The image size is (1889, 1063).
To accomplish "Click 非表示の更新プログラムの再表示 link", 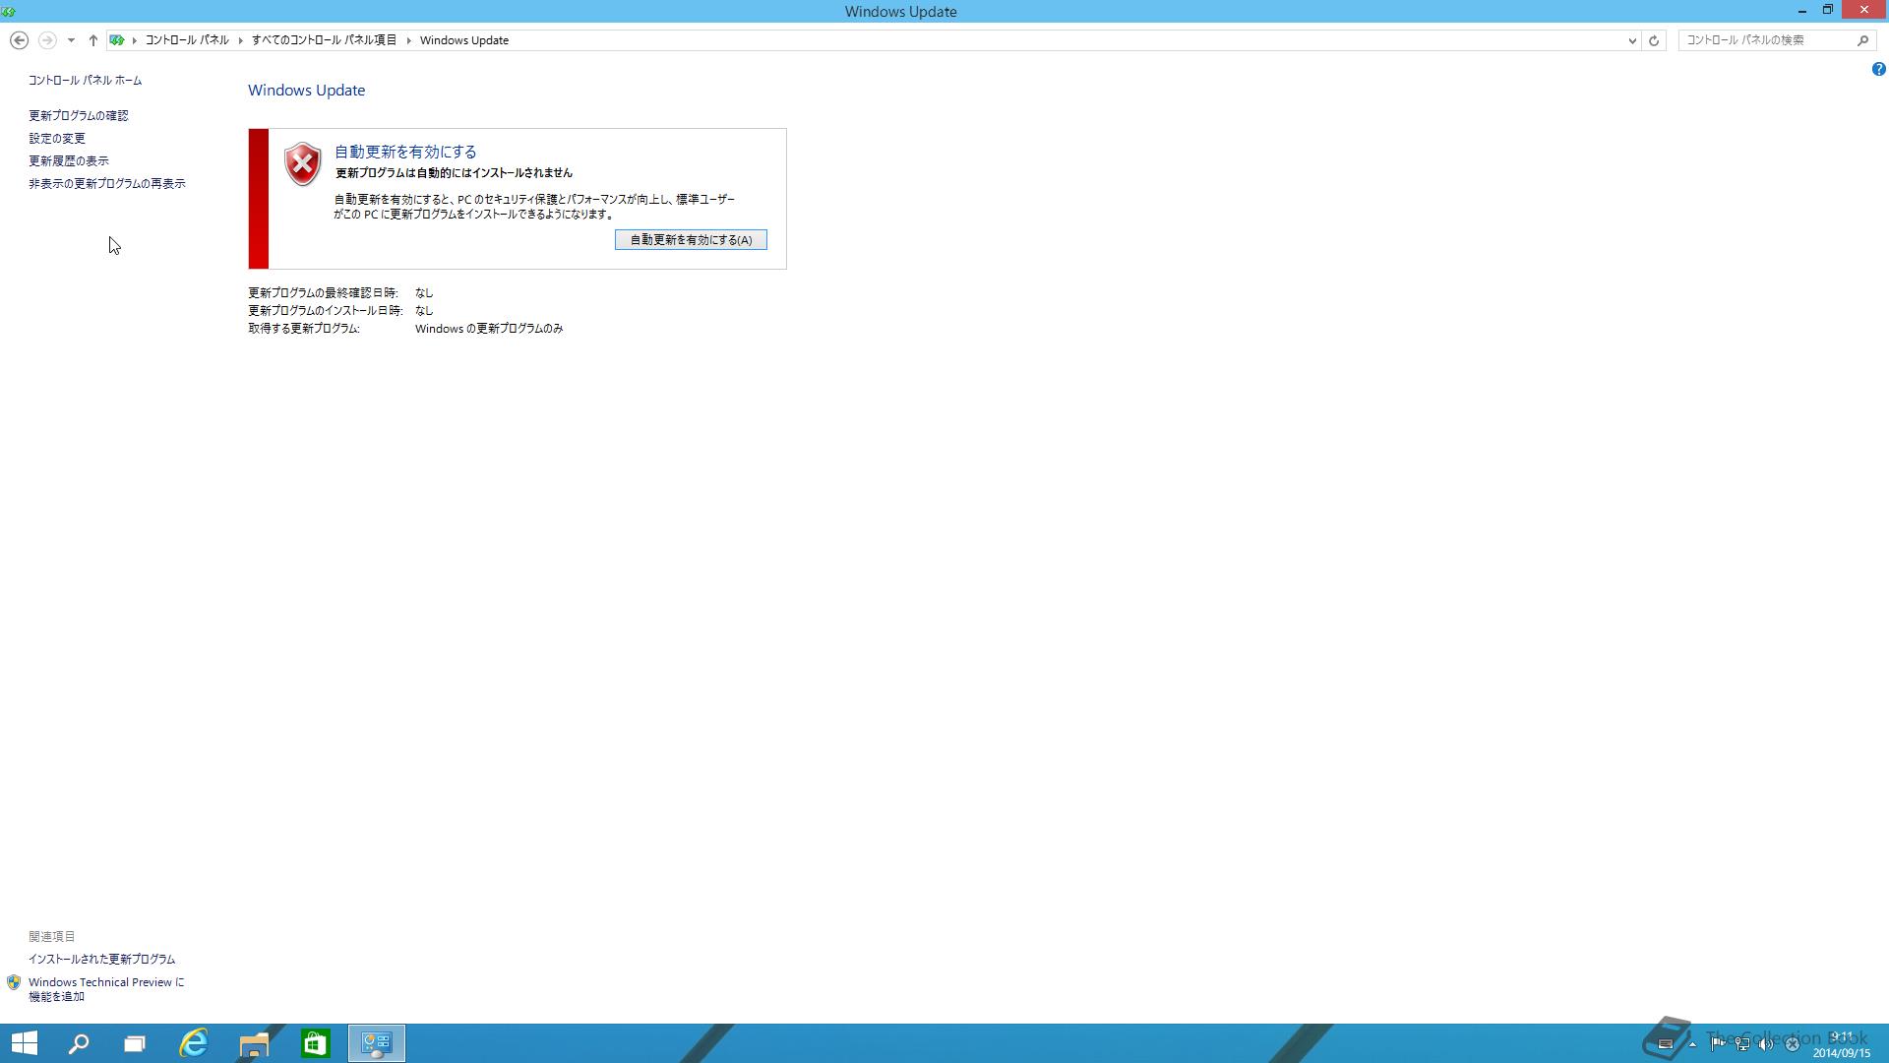I will point(106,184).
